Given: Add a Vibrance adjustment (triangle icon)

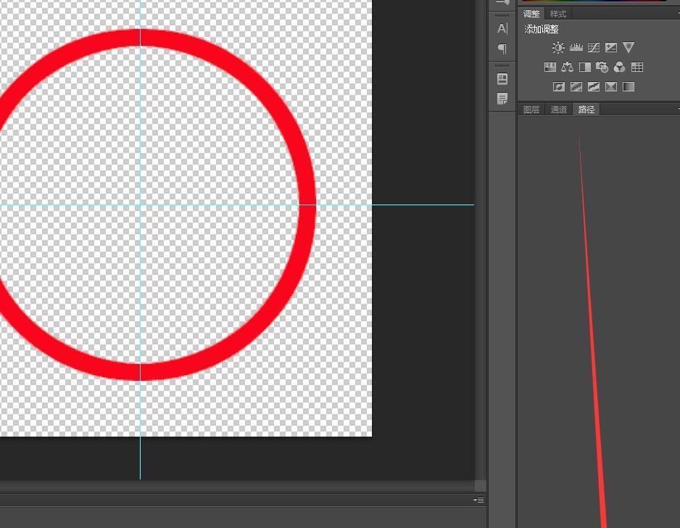Looking at the screenshot, I should click(629, 47).
